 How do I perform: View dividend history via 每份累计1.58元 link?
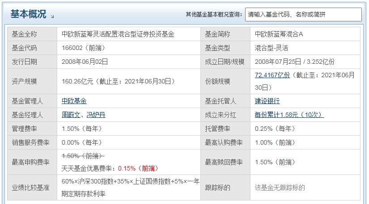[289, 115]
